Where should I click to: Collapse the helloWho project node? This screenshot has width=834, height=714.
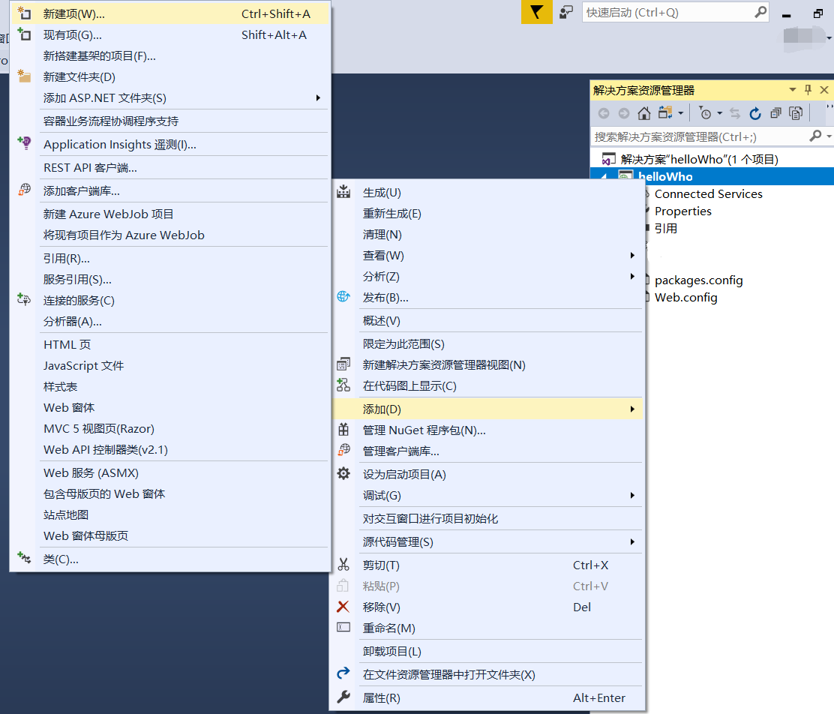[604, 177]
